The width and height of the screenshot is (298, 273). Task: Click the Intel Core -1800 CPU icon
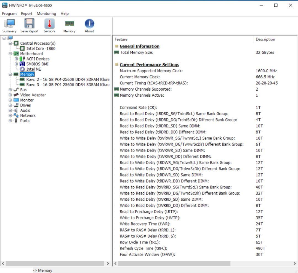click(x=22, y=49)
